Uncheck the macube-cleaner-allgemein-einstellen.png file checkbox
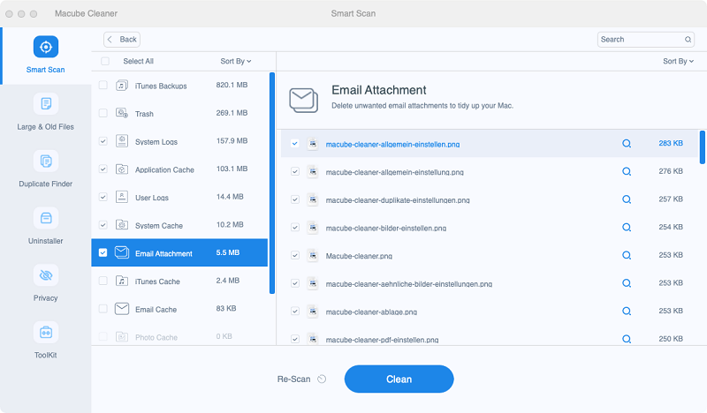 295,144
